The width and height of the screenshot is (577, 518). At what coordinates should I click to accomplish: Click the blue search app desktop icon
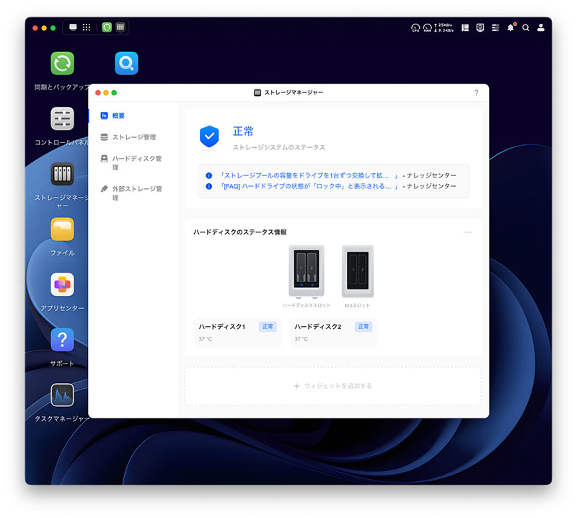[x=126, y=63]
